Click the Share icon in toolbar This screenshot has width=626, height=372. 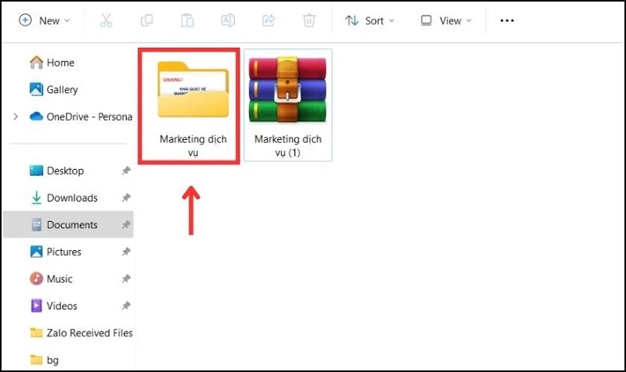[x=268, y=21]
